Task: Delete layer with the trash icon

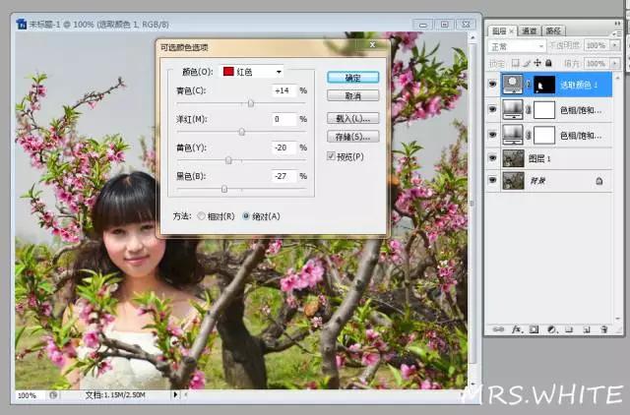Action: click(x=603, y=329)
